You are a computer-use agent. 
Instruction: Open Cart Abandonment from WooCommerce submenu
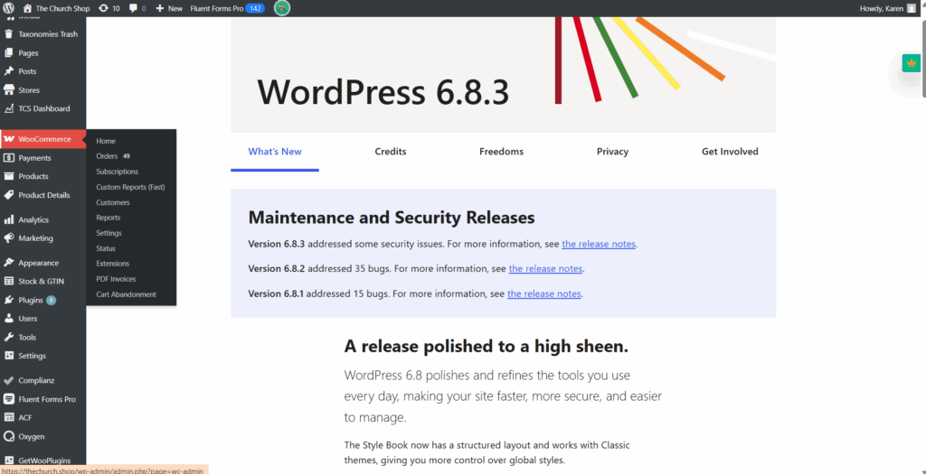[126, 294]
